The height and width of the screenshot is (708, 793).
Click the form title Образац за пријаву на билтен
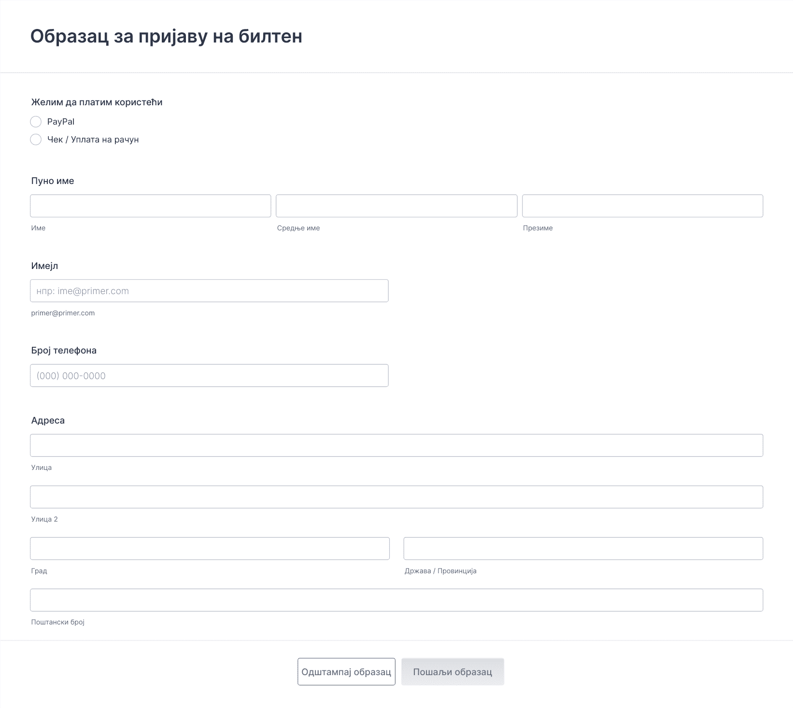(x=166, y=36)
